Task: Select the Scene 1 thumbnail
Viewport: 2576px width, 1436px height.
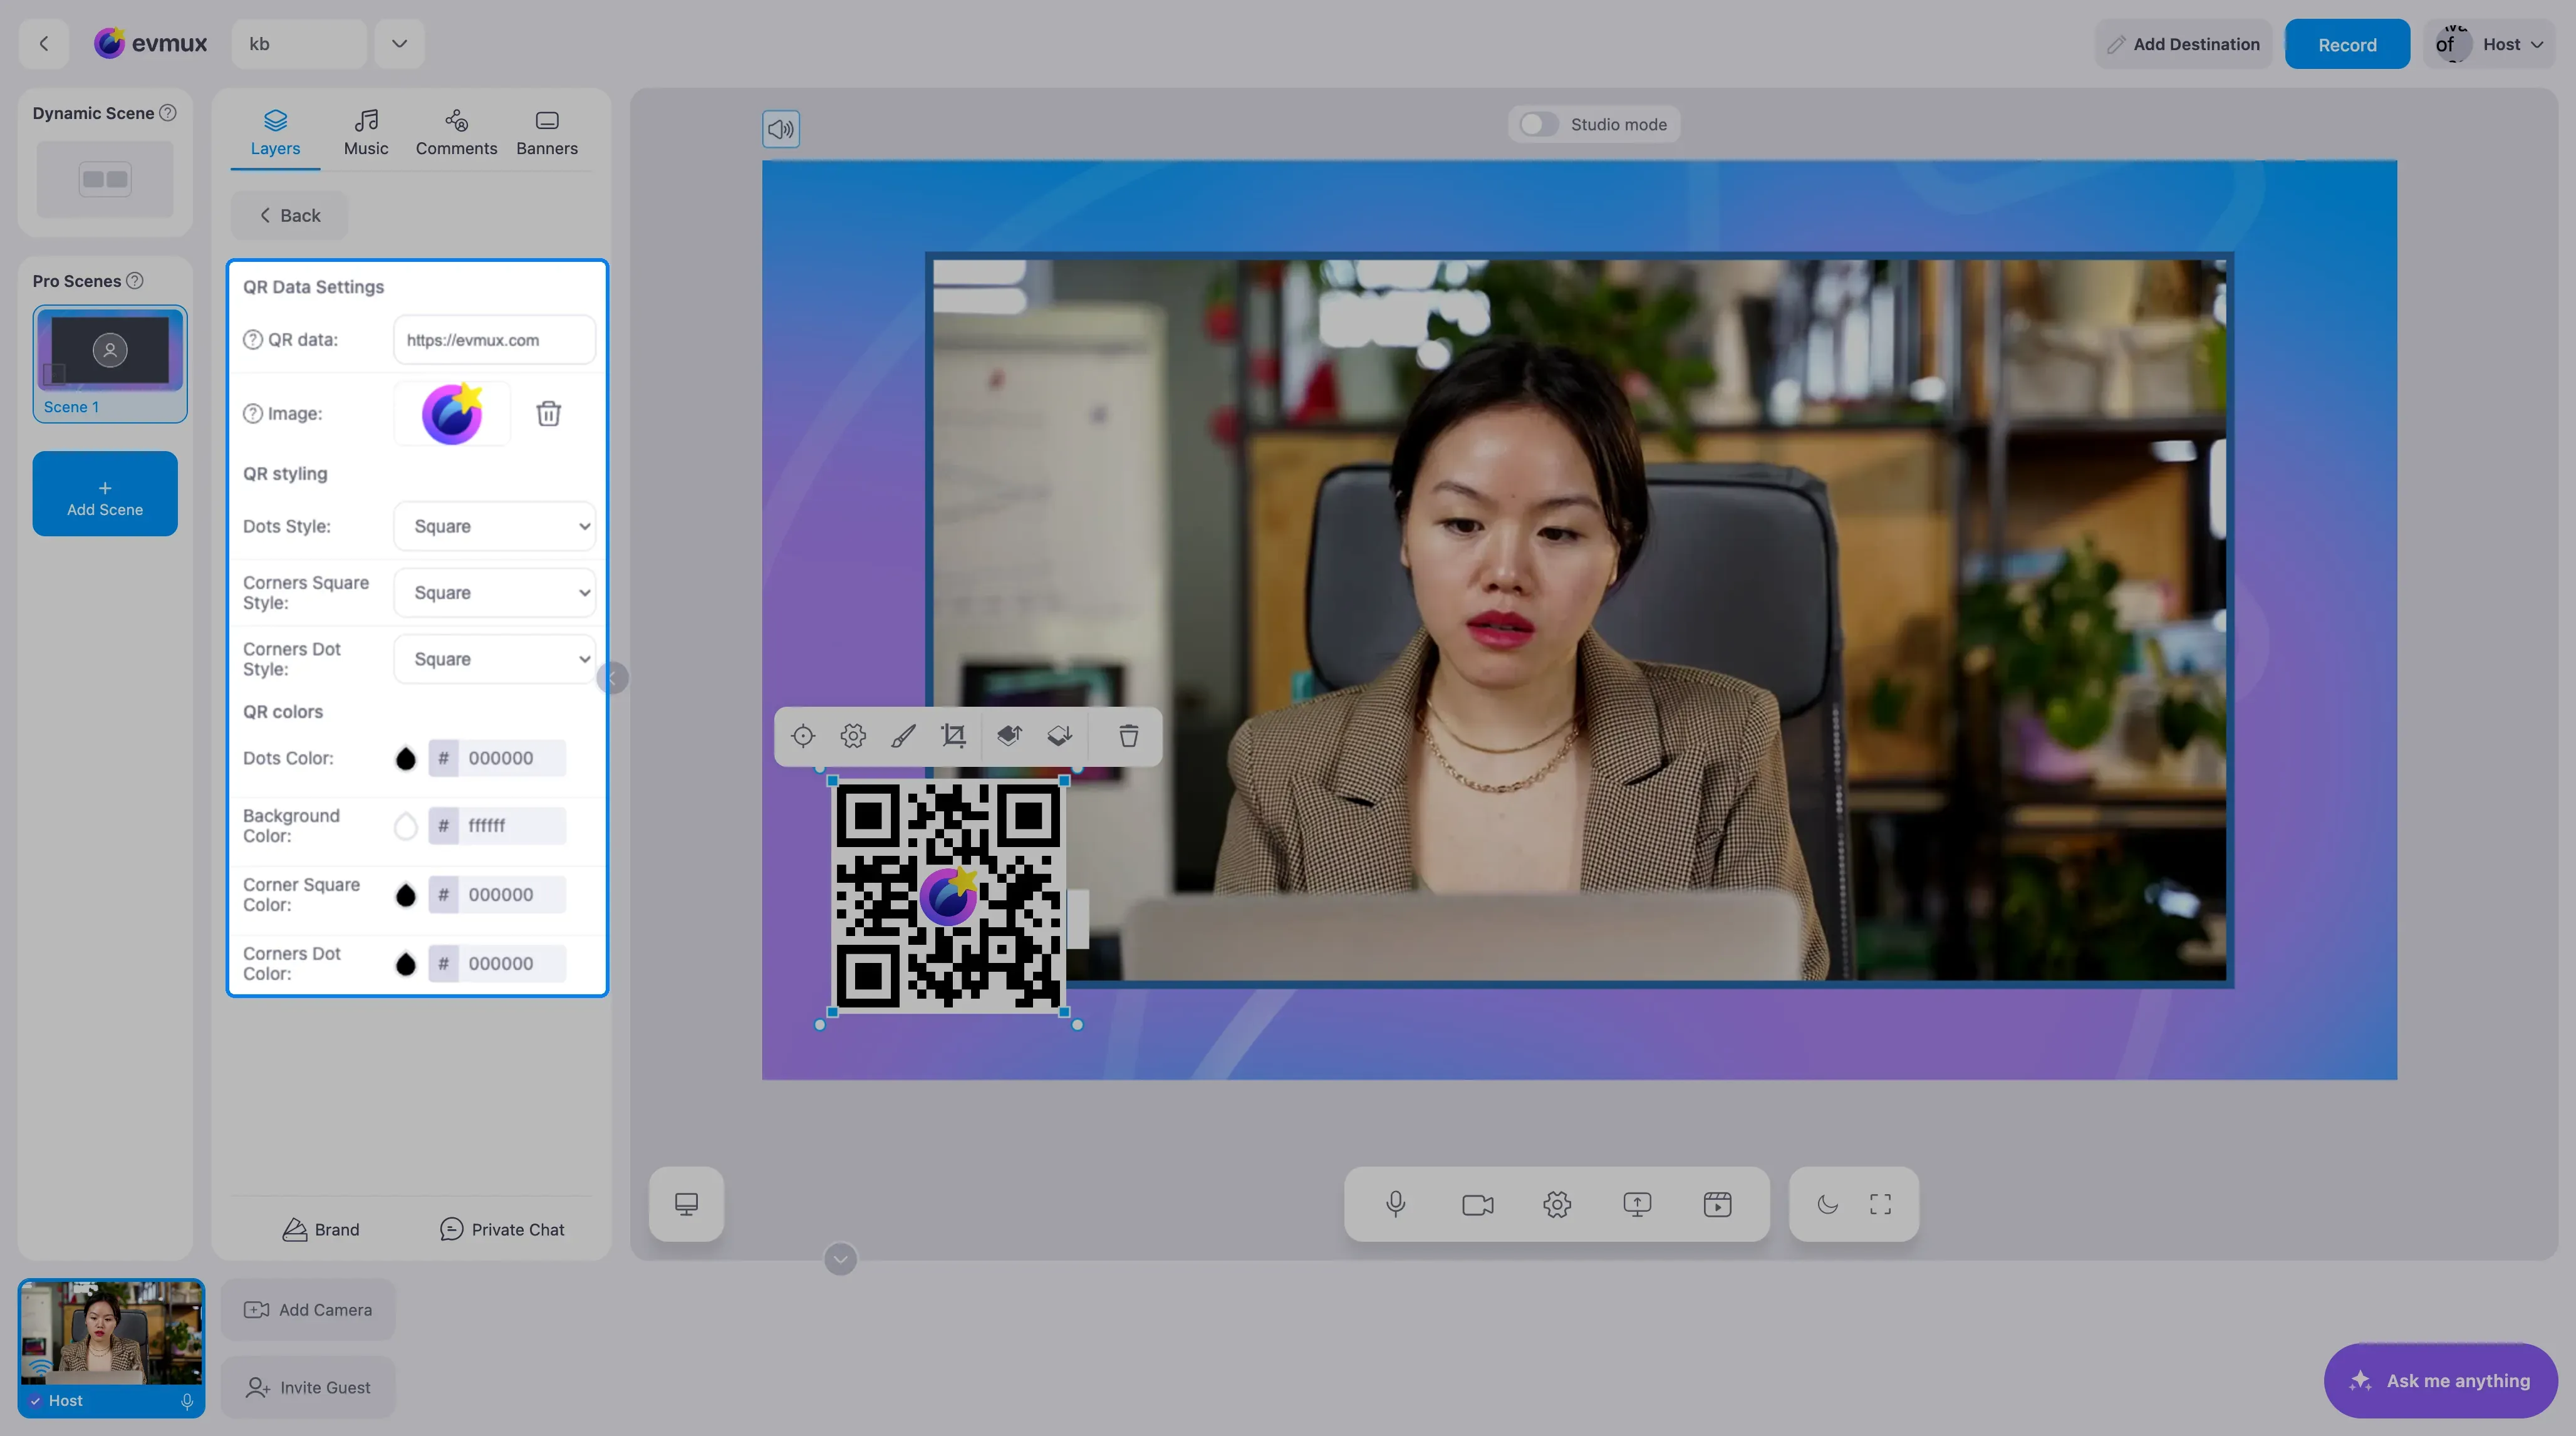Action: point(110,364)
